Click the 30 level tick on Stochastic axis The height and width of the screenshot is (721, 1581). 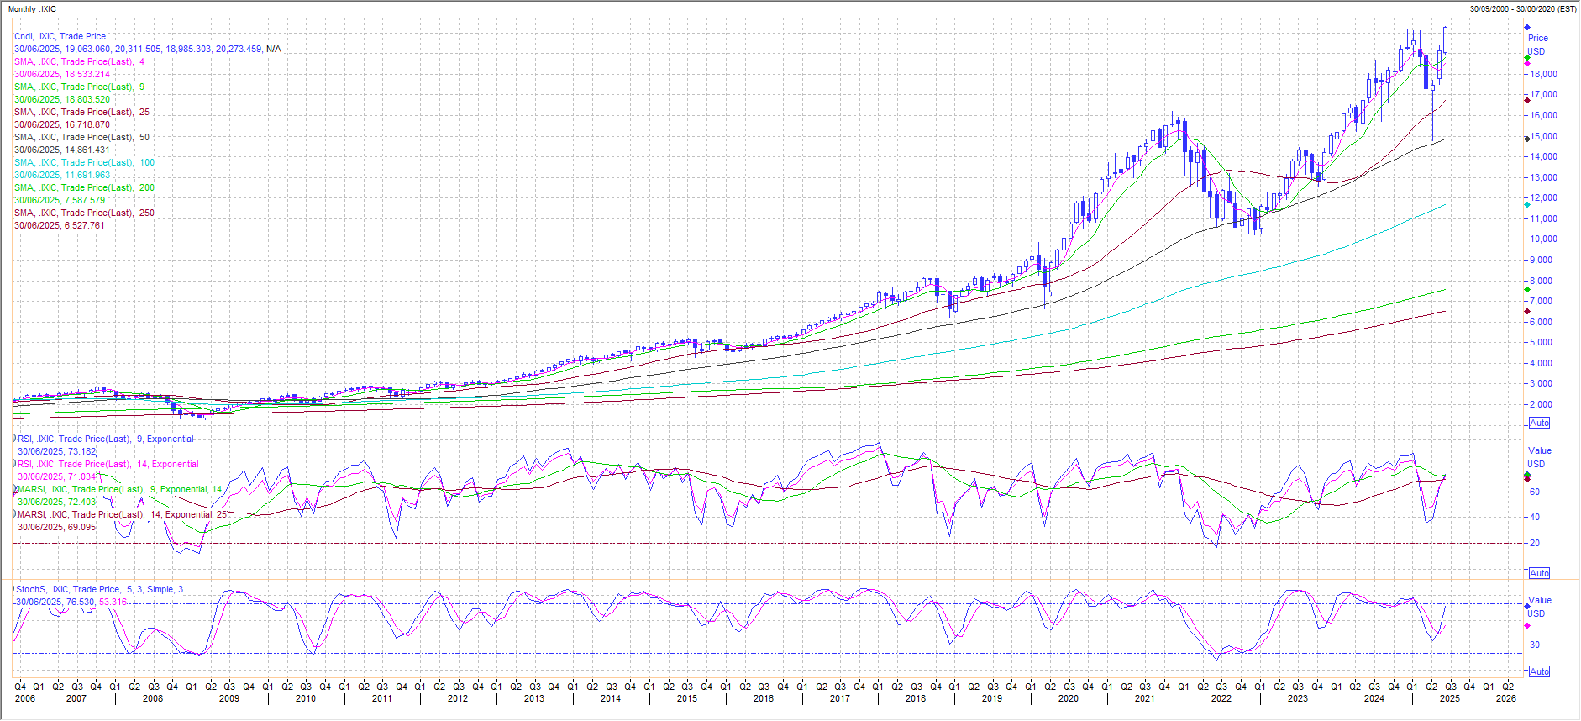click(1535, 645)
